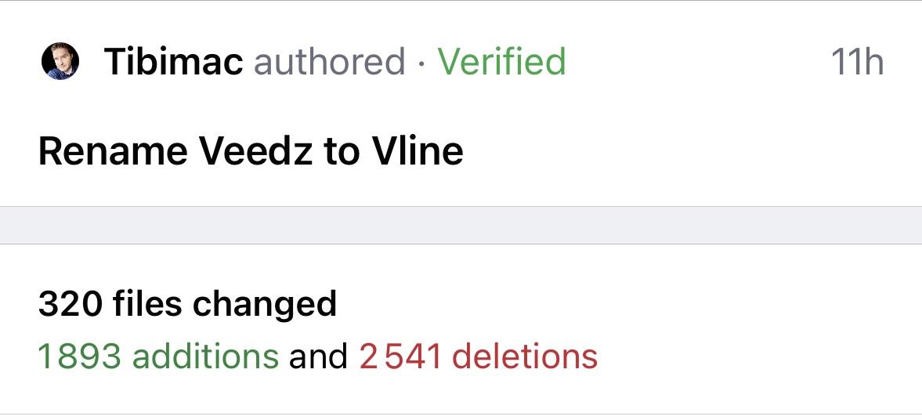The width and height of the screenshot is (922, 420).
Task: Tap the 11h commit timestamp
Action: point(857,62)
